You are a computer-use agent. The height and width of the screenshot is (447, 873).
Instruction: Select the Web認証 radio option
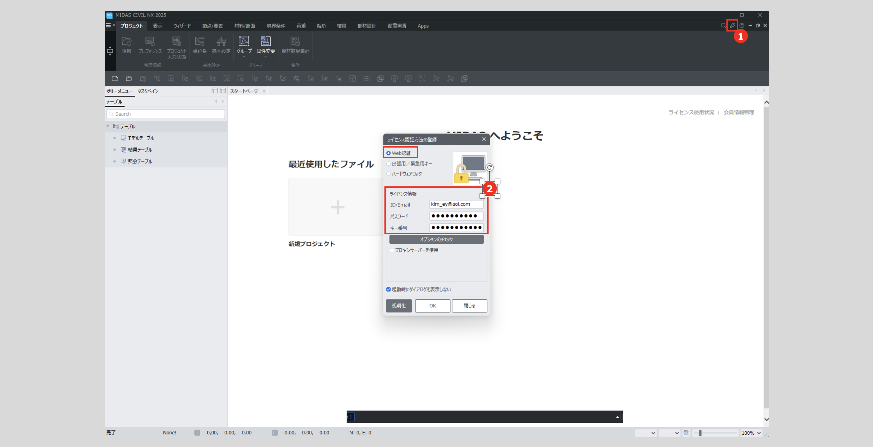(x=388, y=153)
